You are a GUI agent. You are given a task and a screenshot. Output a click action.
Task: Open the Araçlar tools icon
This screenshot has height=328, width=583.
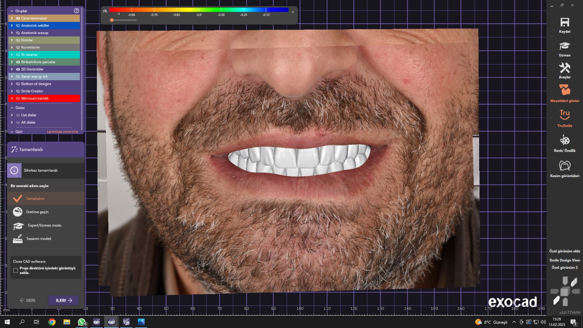point(564,68)
